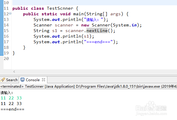Collapse the main method fold marker on line 12

[x=10, y=14]
